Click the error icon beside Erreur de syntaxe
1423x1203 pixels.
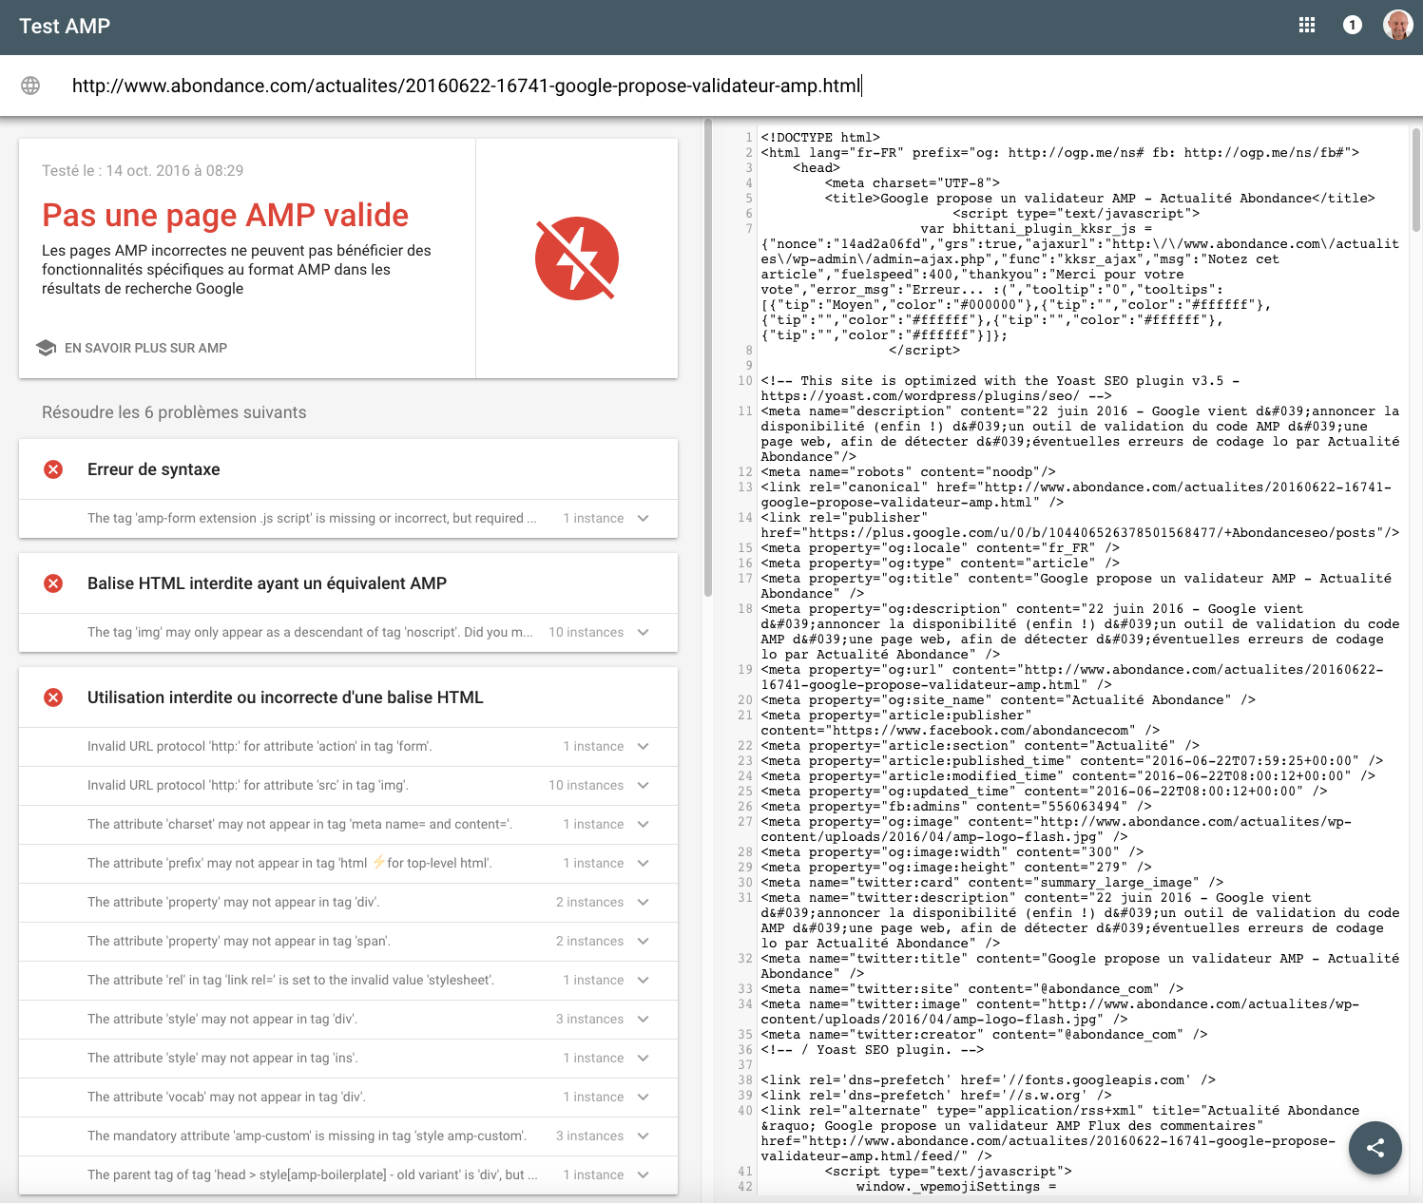(x=53, y=469)
